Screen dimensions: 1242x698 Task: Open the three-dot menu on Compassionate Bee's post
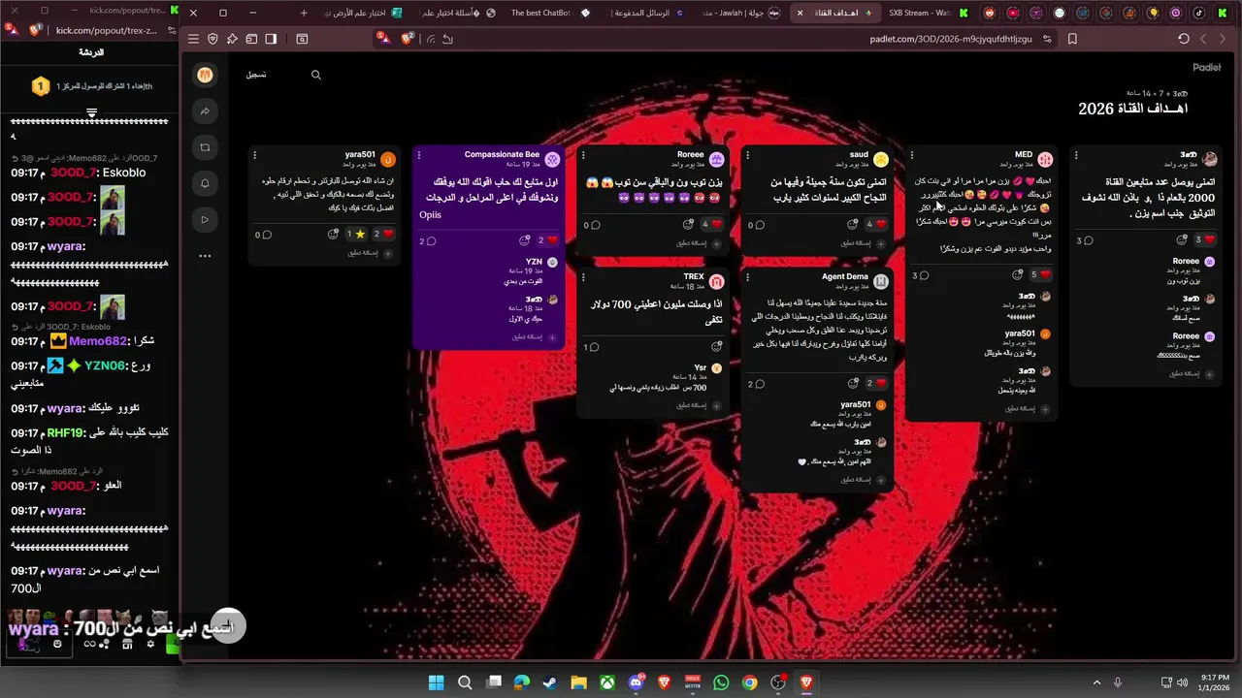[419, 155]
